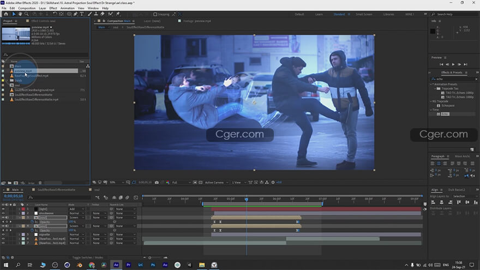Open the shockwave layer Normal mode dropdown
Screen dimensions: 480x270
click(x=76, y=213)
